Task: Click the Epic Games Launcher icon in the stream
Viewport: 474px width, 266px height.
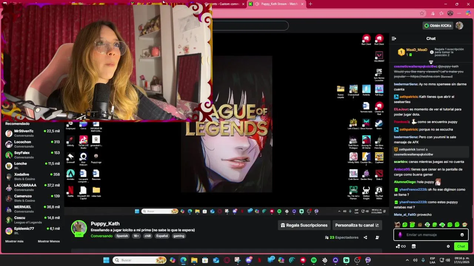Action: (x=379, y=74)
